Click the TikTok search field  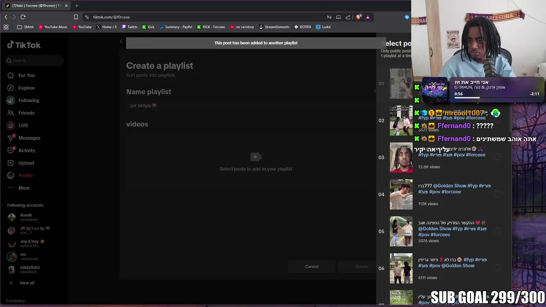click(35, 61)
